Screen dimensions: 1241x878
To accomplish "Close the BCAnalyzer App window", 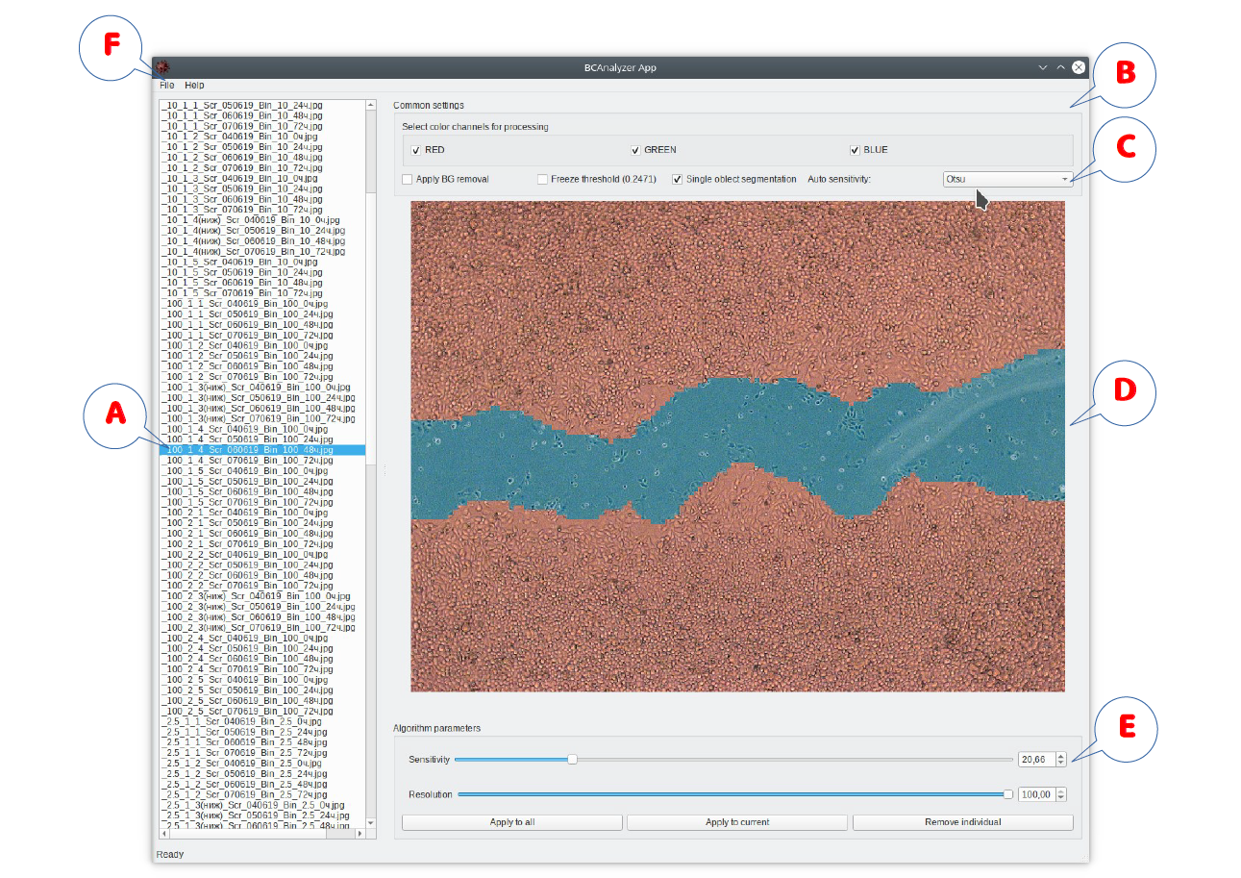I will point(1079,67).
